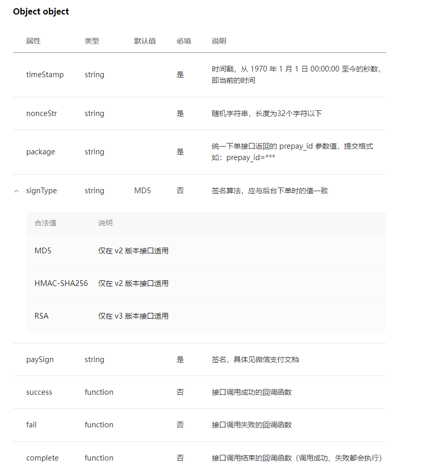Image resolution: width=429 pixels, height=474 pixels.
Task: Select the 'Object object' heading
Action: pyautogui.click(x=41, y=11)
